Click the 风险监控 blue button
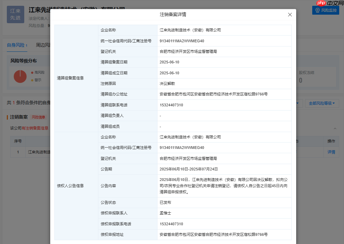The height and width of the screenshot is (244, 344). (325, 10)
